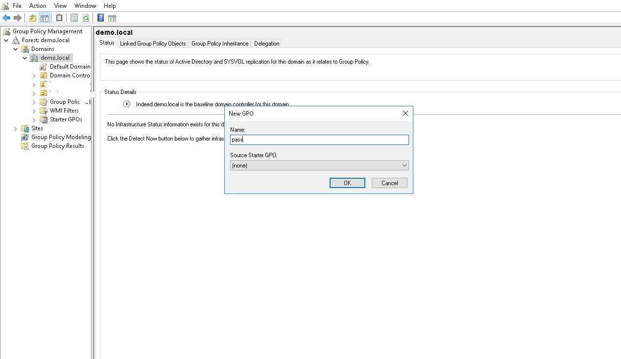Click the GPO Name text field
Viewport: 621px width, 359px height.
click(x=319, y=140)
